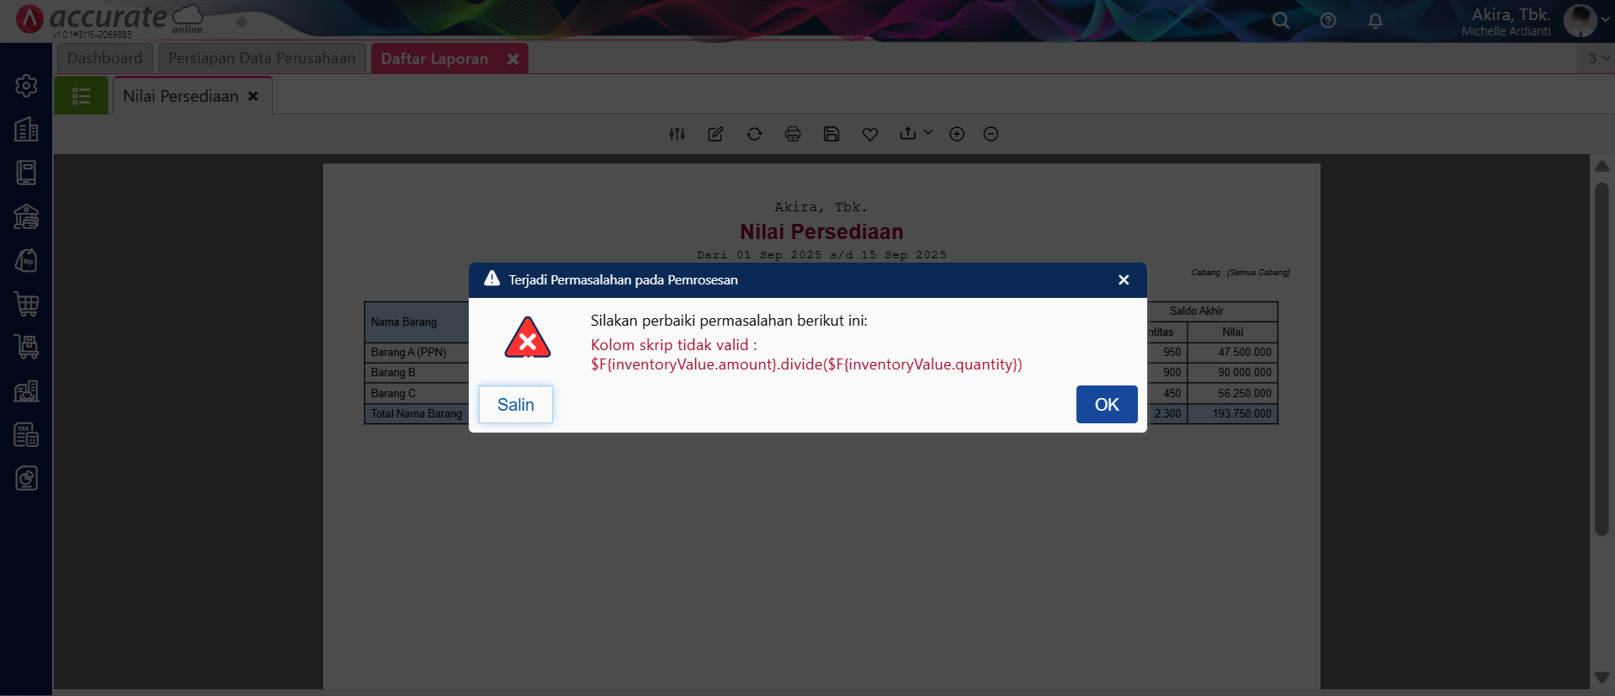Close the Terjadi Permasalahan dialog

tap(1124, 280)
